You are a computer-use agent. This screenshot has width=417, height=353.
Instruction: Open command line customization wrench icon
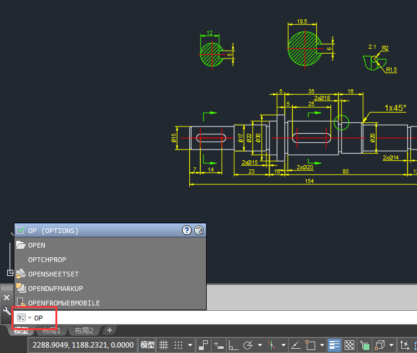(7, 311)
